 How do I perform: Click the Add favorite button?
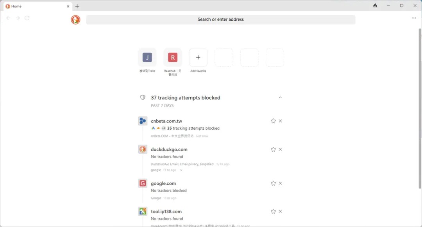point(198,58)
